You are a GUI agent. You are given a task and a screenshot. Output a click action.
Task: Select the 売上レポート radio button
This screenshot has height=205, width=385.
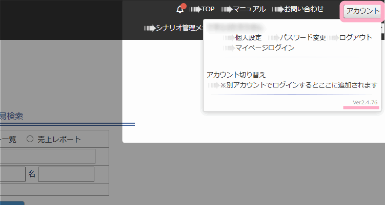(30, 139)
